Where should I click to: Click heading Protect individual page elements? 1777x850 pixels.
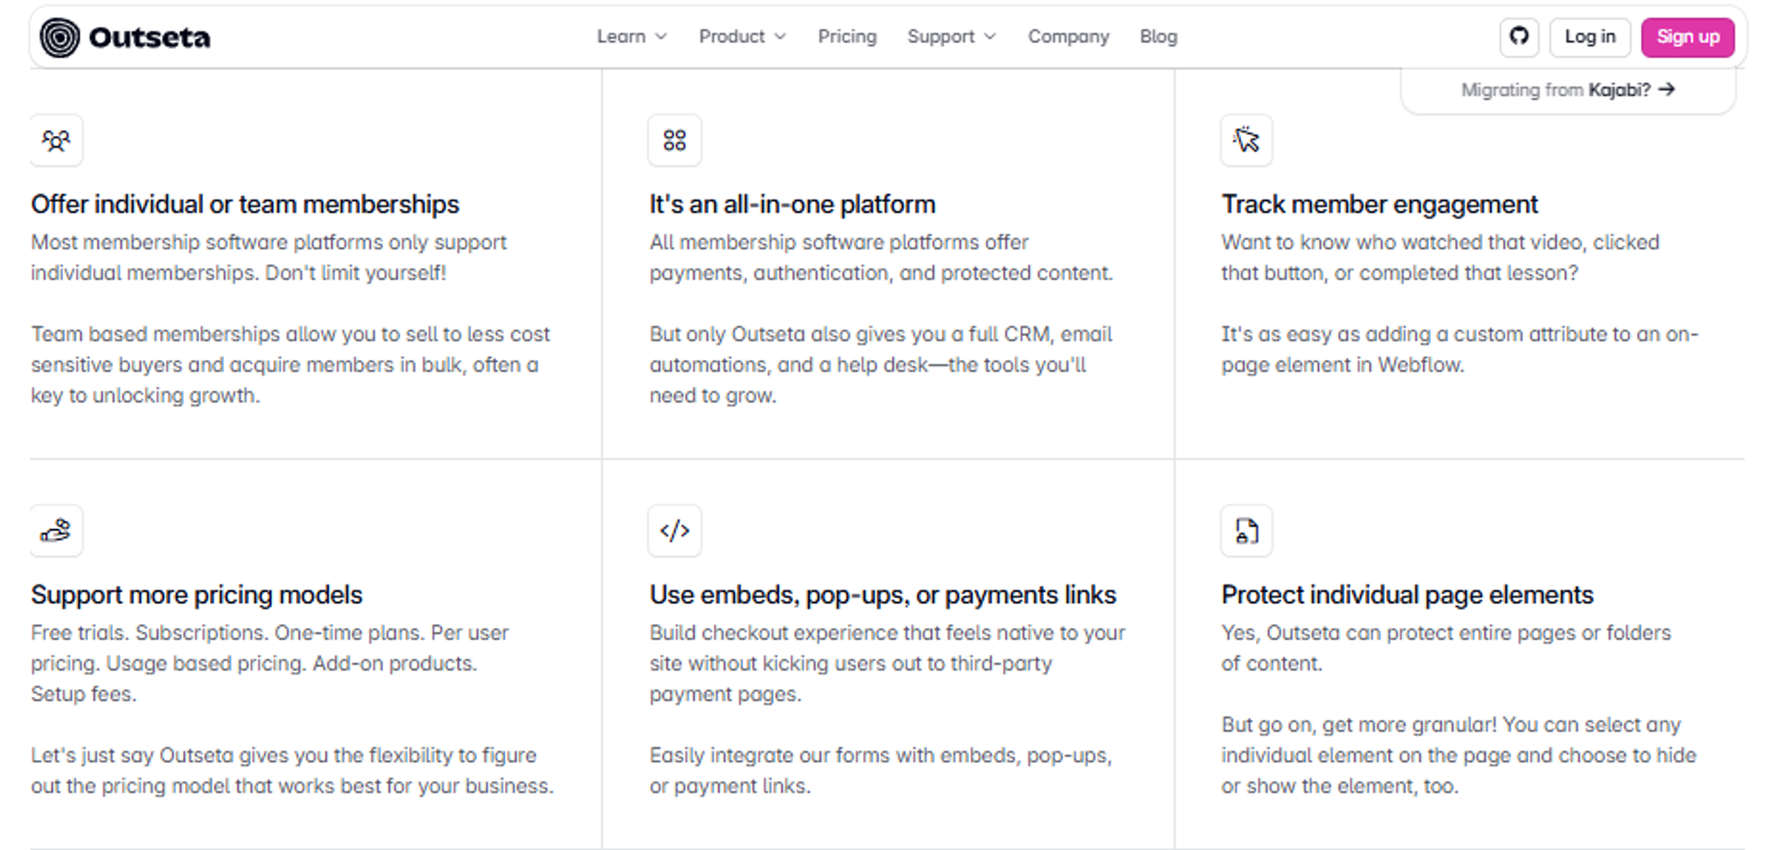[1407, 595]
